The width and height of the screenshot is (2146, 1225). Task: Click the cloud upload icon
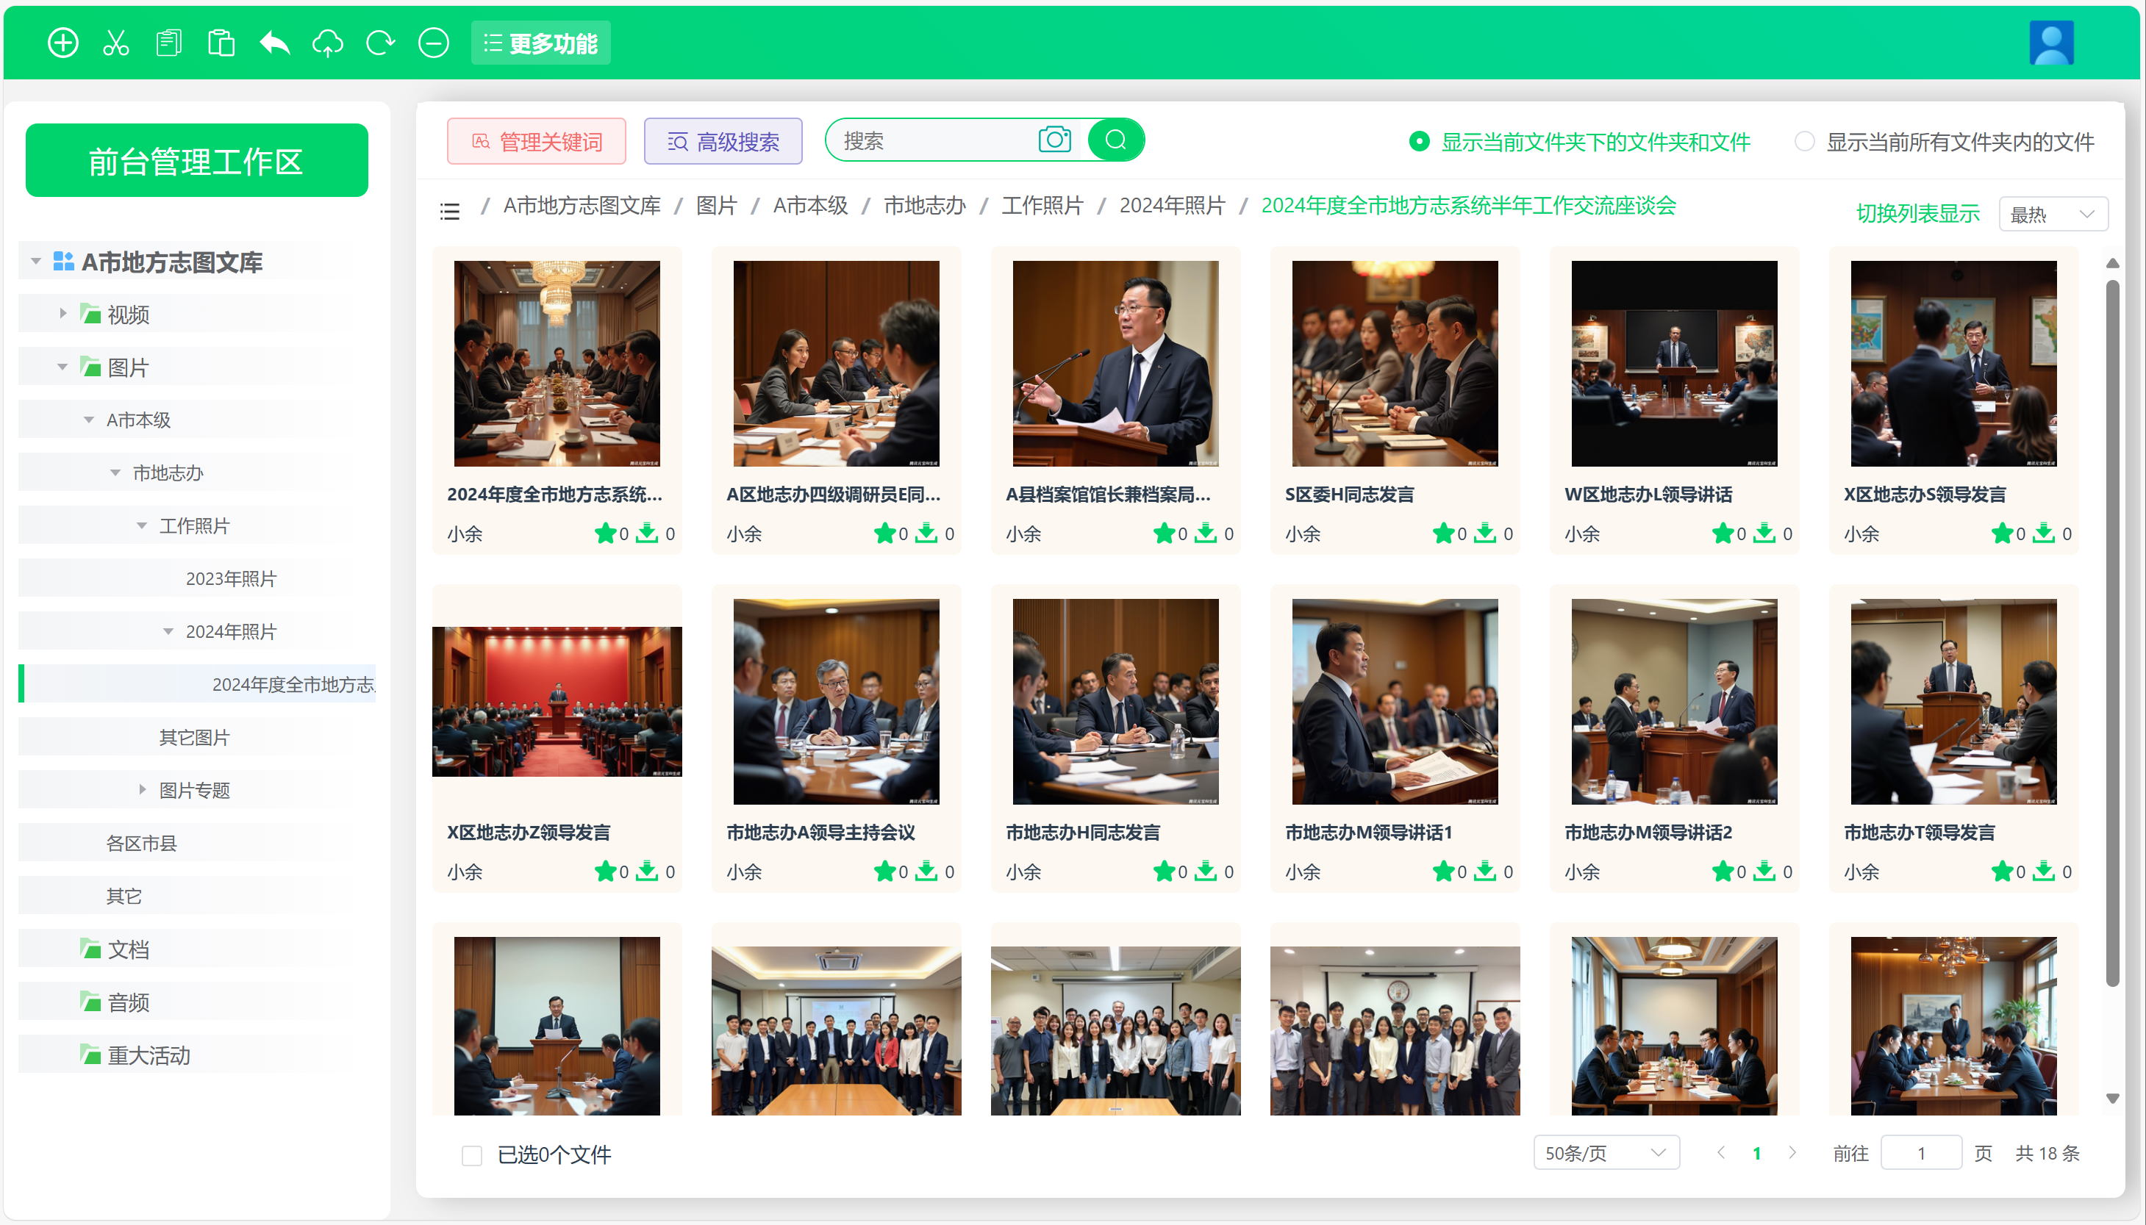point(327,43)
